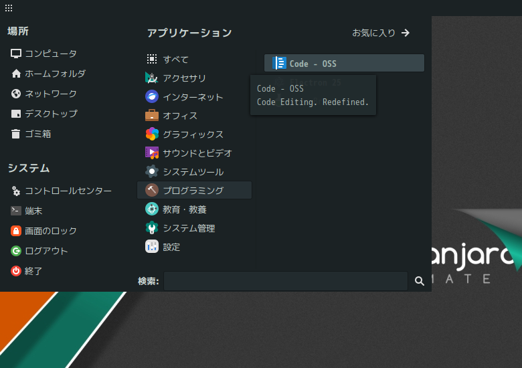Select オフィス office category

pyautogui.click(x=195, y=116)
